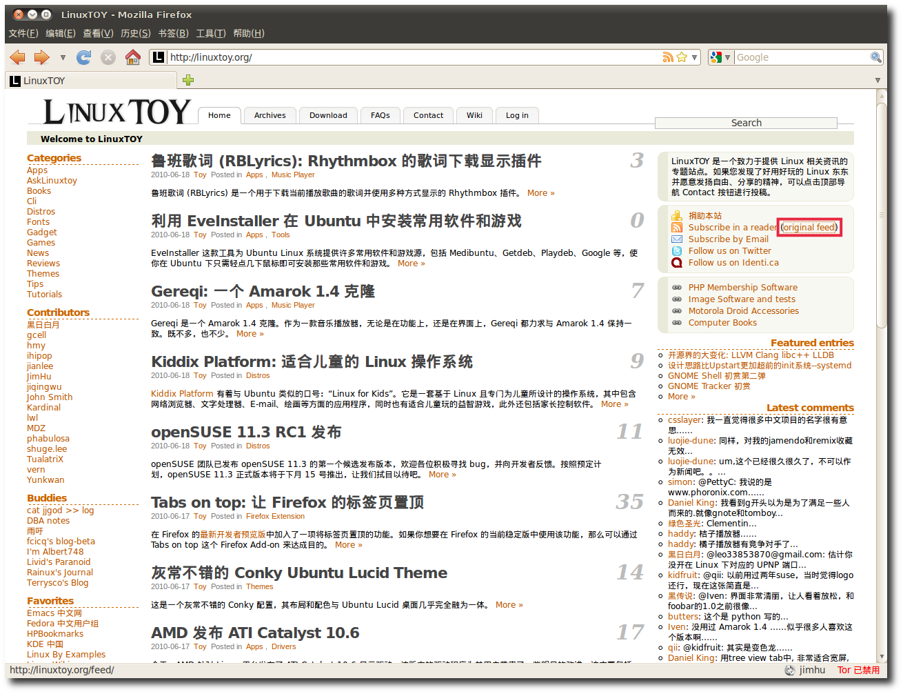Click the scrollbar up arrow
This screenshot has height=694, width=903.
[882, 96]
